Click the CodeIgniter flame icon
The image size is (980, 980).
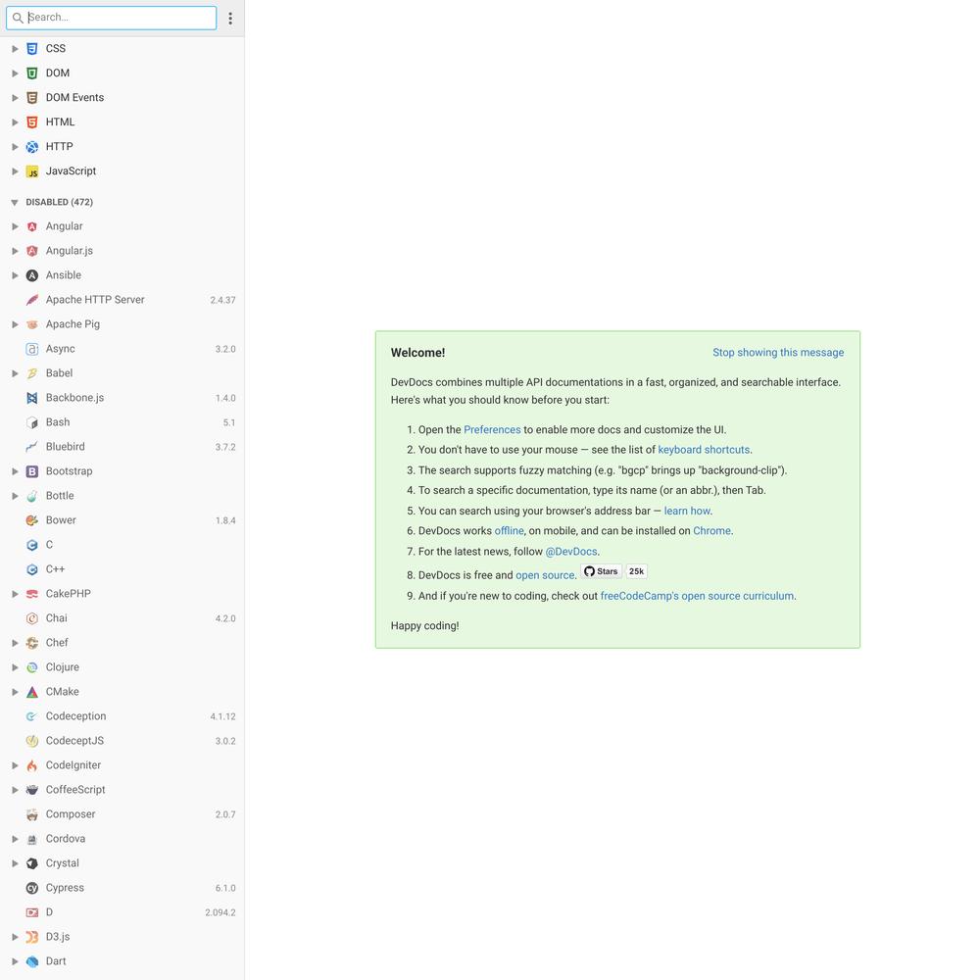click(x=32, y=765)
